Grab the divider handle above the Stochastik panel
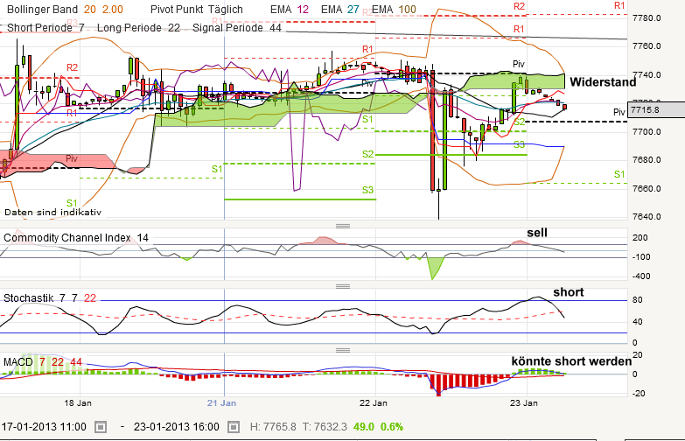Screen dimensions: 685x441 pyautogui.click(x=343, y=286)
